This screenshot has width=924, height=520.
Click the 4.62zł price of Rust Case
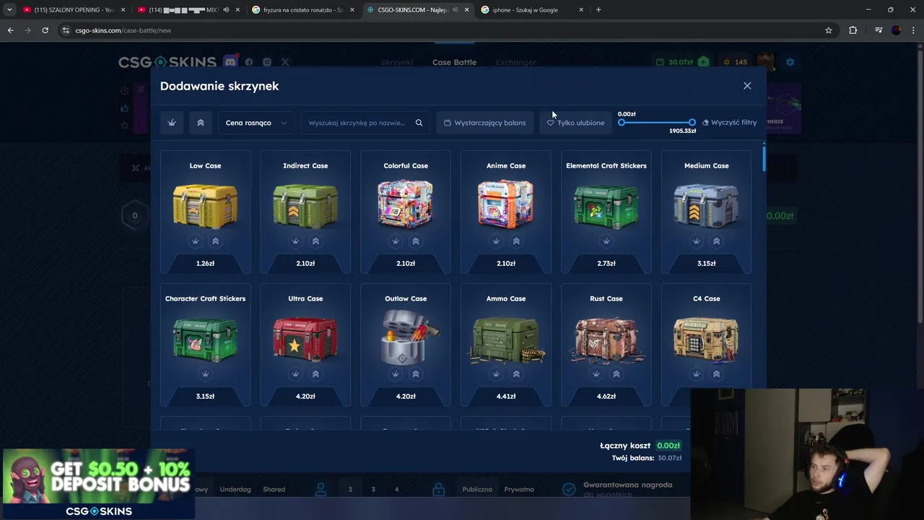coord(606,396)
